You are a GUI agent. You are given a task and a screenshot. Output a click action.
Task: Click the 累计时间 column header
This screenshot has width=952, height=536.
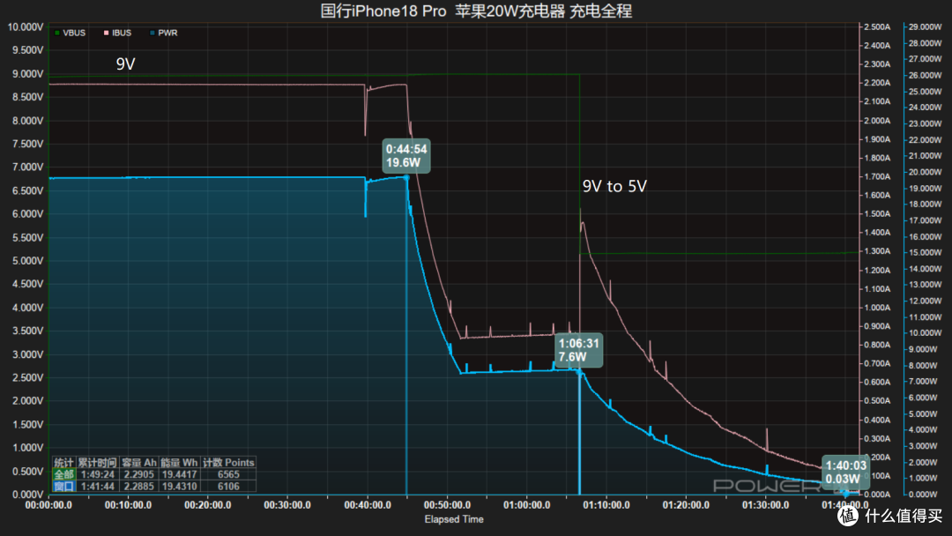tap(97, 463)
